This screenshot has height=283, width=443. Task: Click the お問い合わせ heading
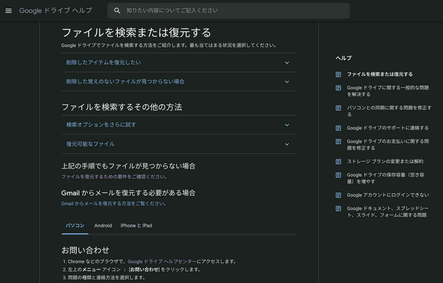[x=85, y=250]
